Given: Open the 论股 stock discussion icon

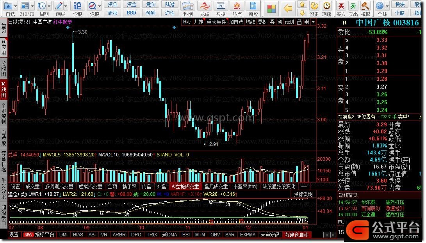Looking at the screenshot, I should click(x=77, y=6).
